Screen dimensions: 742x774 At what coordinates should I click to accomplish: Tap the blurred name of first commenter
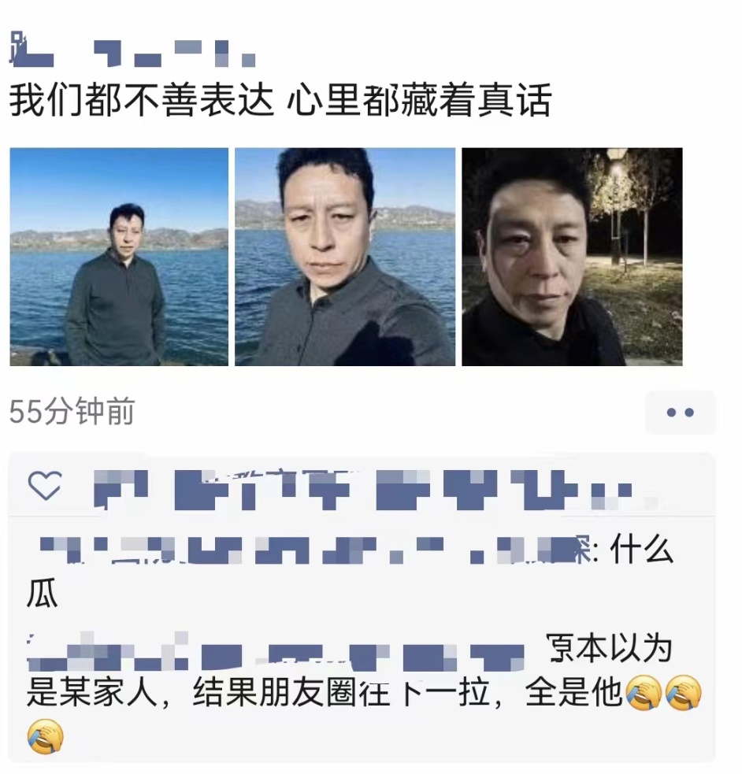(316, 550)
